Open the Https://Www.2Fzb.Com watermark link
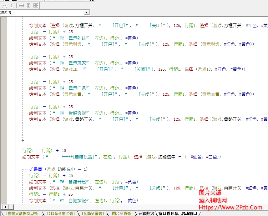The height and width of the screenshot is (216, 268). point(230,207)
